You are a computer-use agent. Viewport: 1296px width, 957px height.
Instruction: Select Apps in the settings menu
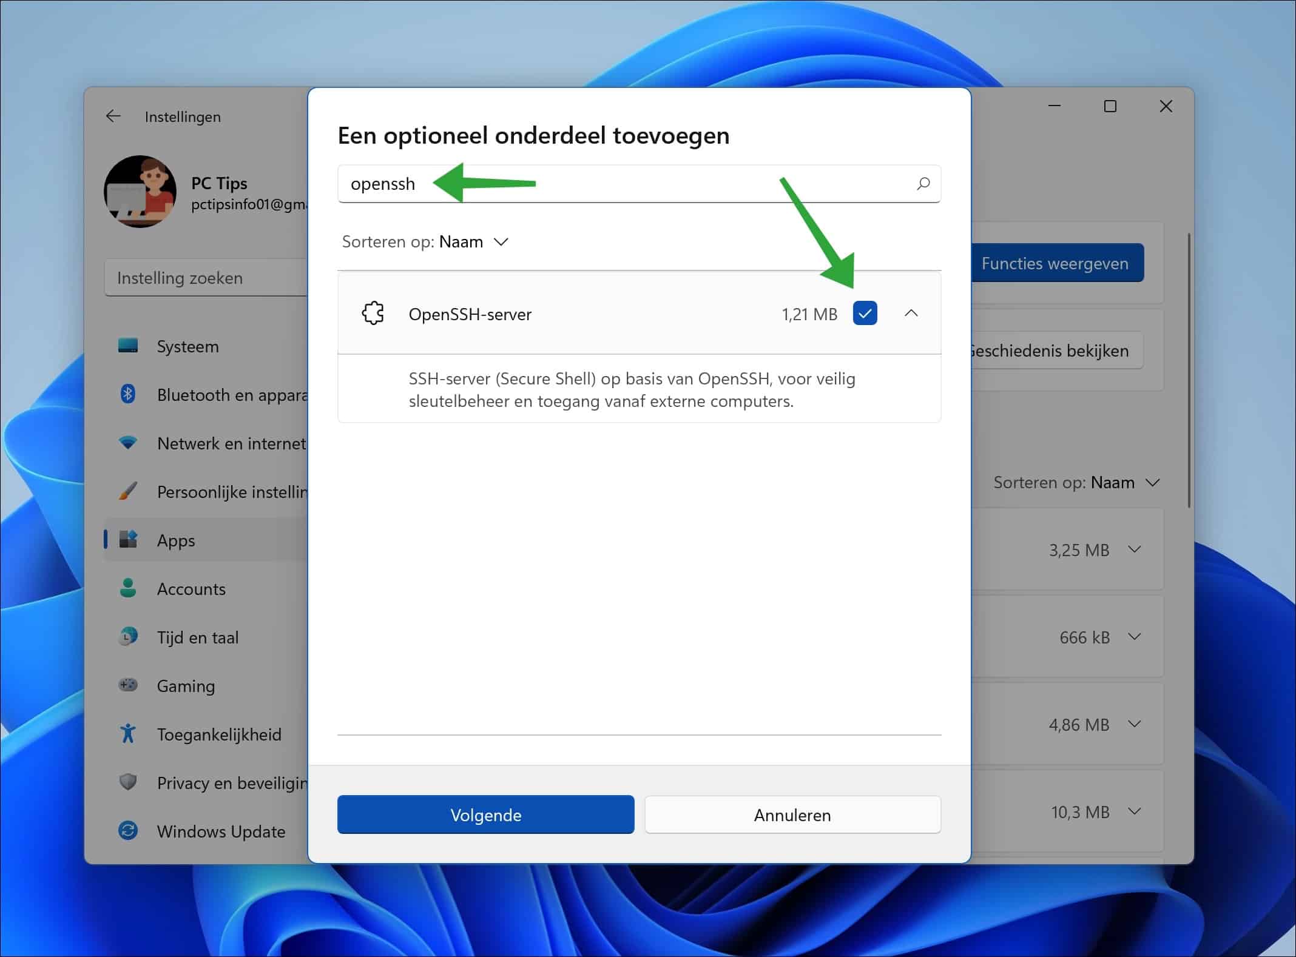pos(175,540)
